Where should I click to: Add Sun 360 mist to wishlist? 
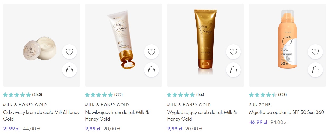tap(315, 52)
